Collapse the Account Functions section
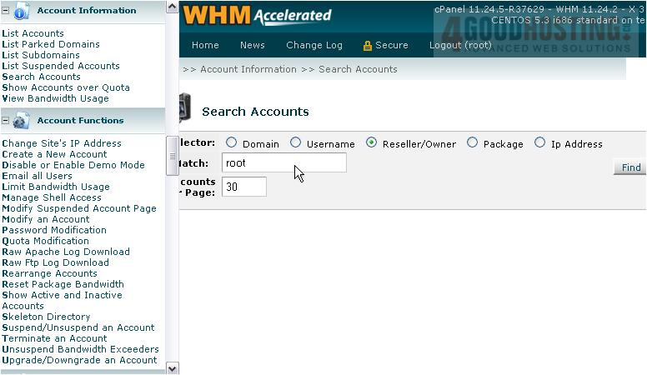Screen dimensions: 647x375 coord(6,121)
